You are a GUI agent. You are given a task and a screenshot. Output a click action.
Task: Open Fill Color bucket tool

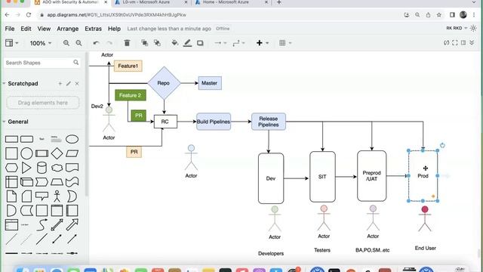[174, 43]
